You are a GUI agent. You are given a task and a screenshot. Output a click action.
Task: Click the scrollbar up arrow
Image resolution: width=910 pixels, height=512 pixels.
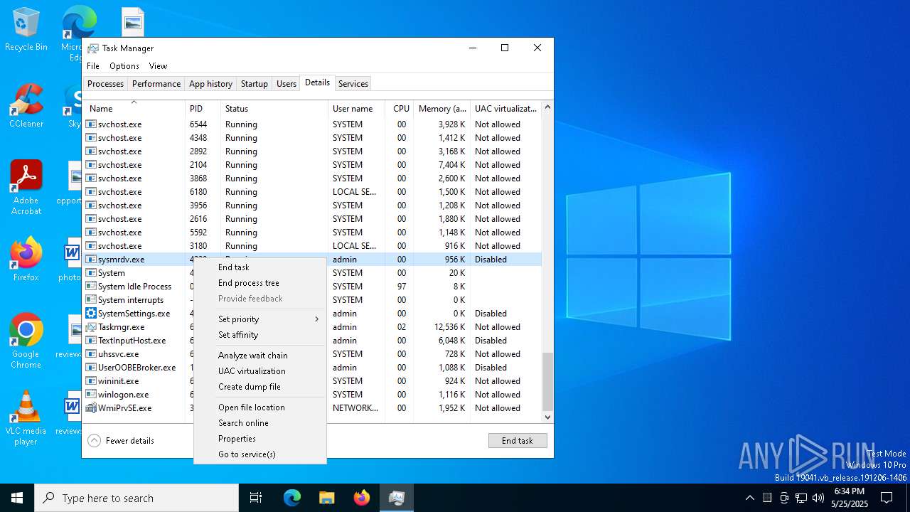coord(547,107)
